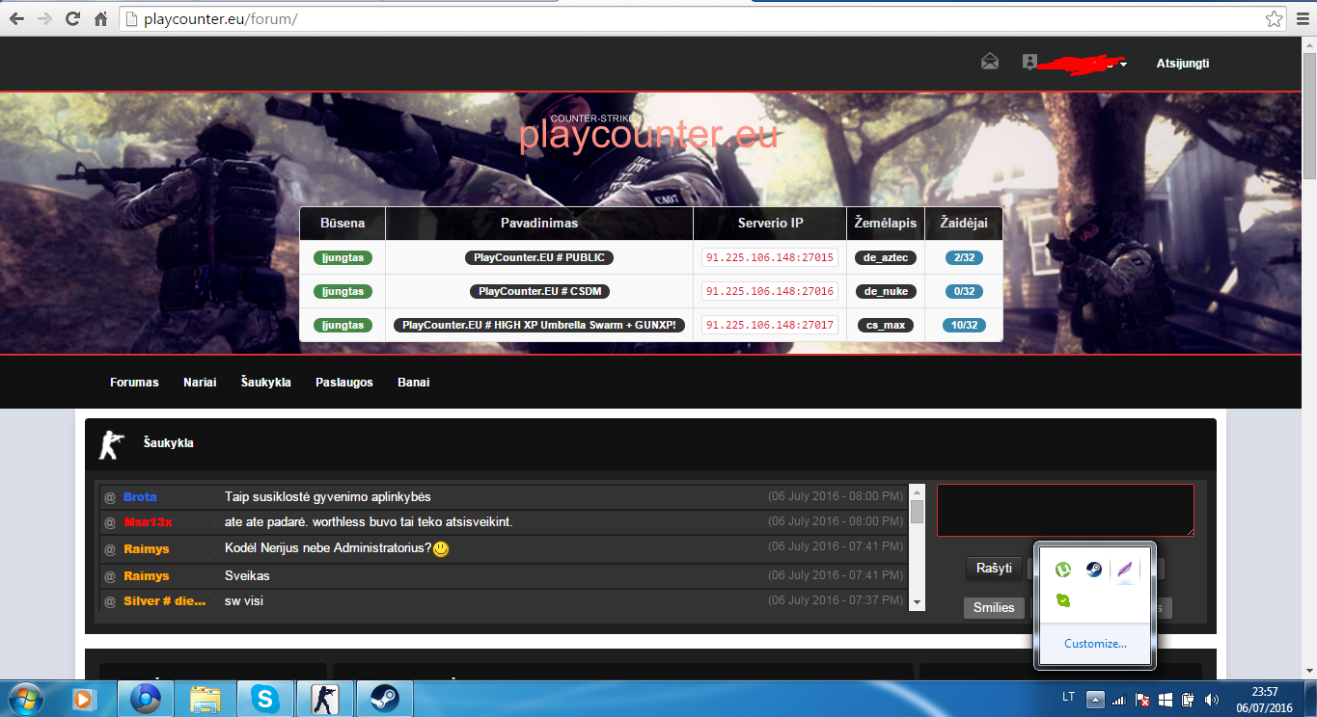Click the PlayCounter.EU # PUBLIC server name
The width and height of the screenshot is (1317, 717).
[x=539, y=258]
